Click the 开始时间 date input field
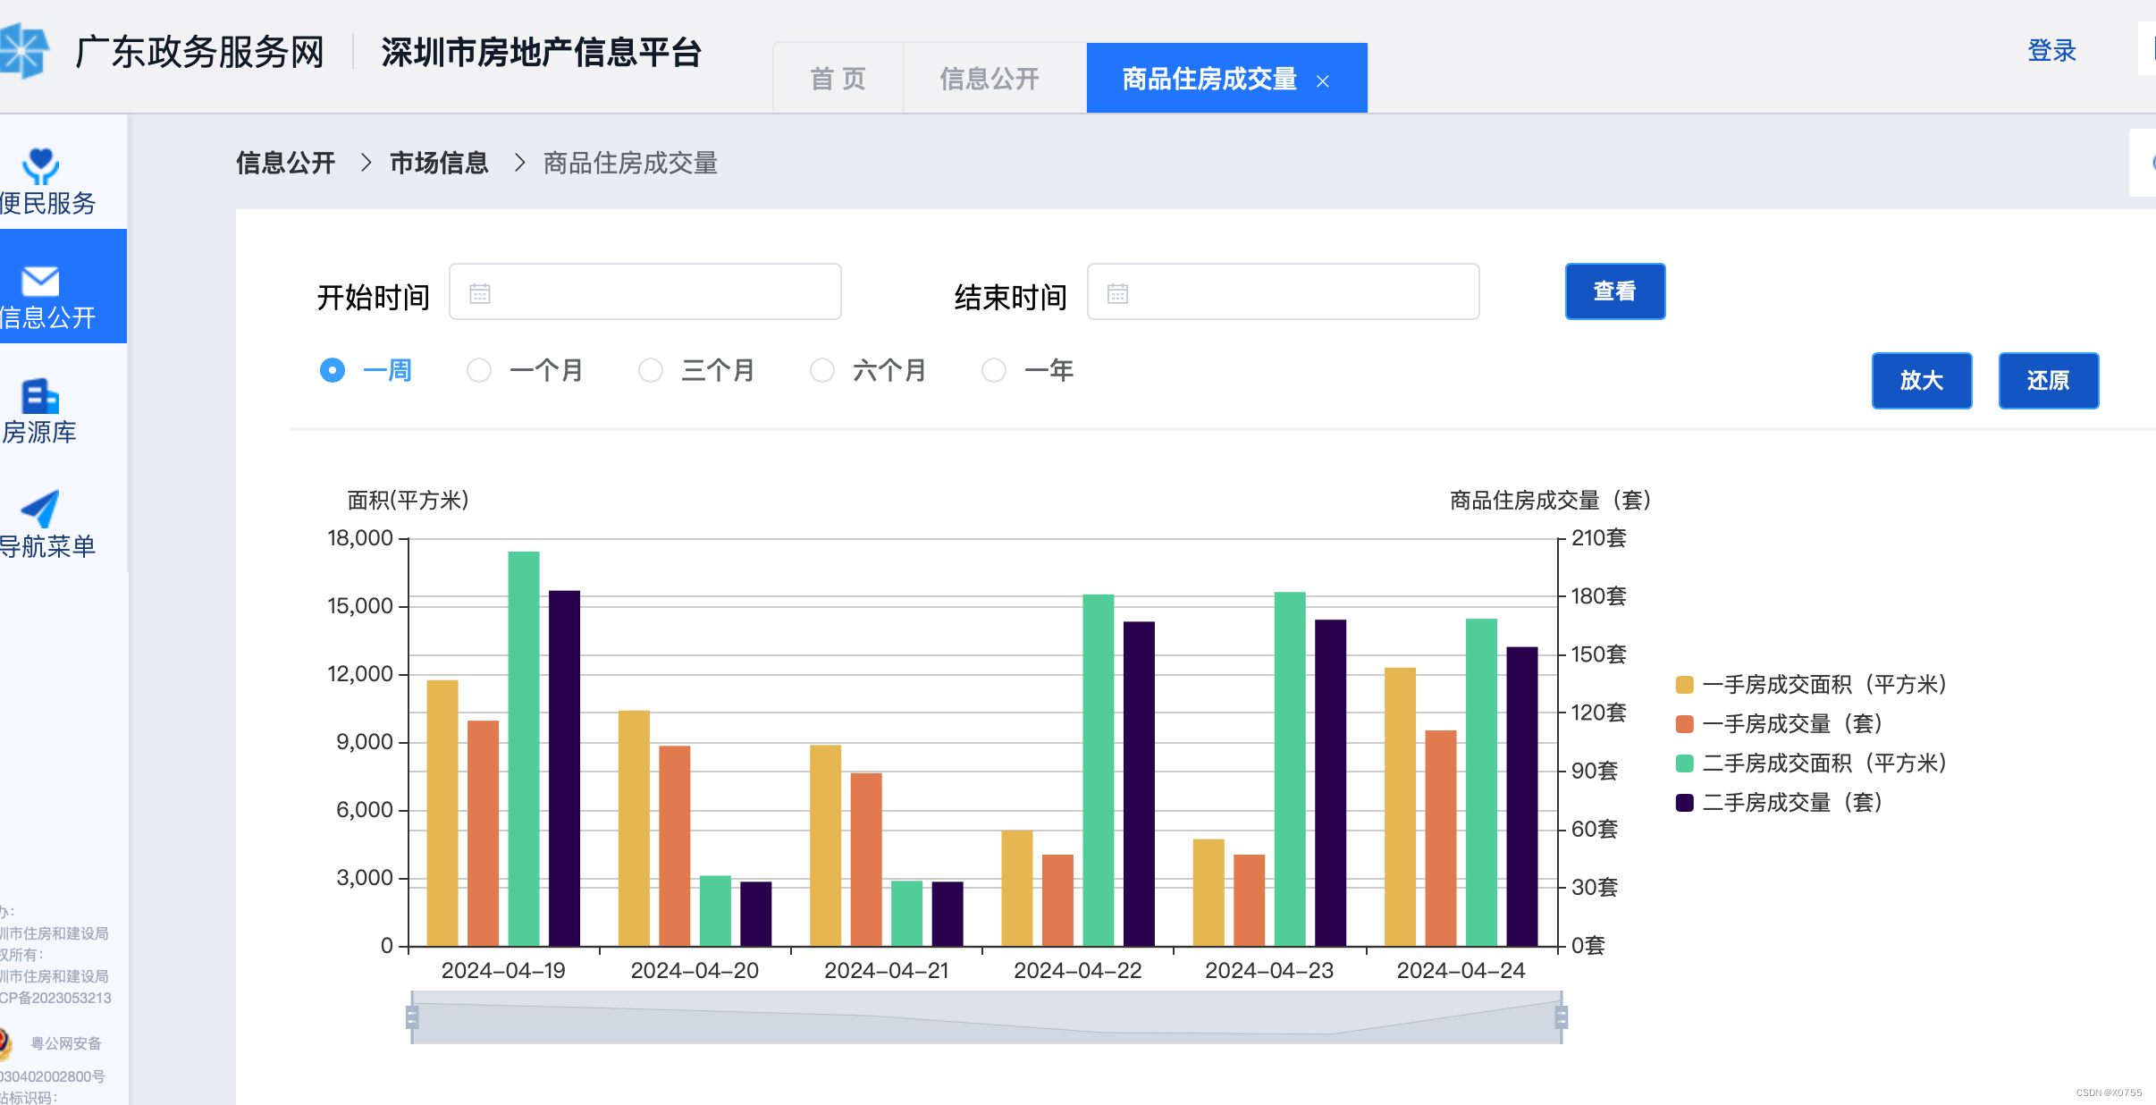 pos(645,291)
